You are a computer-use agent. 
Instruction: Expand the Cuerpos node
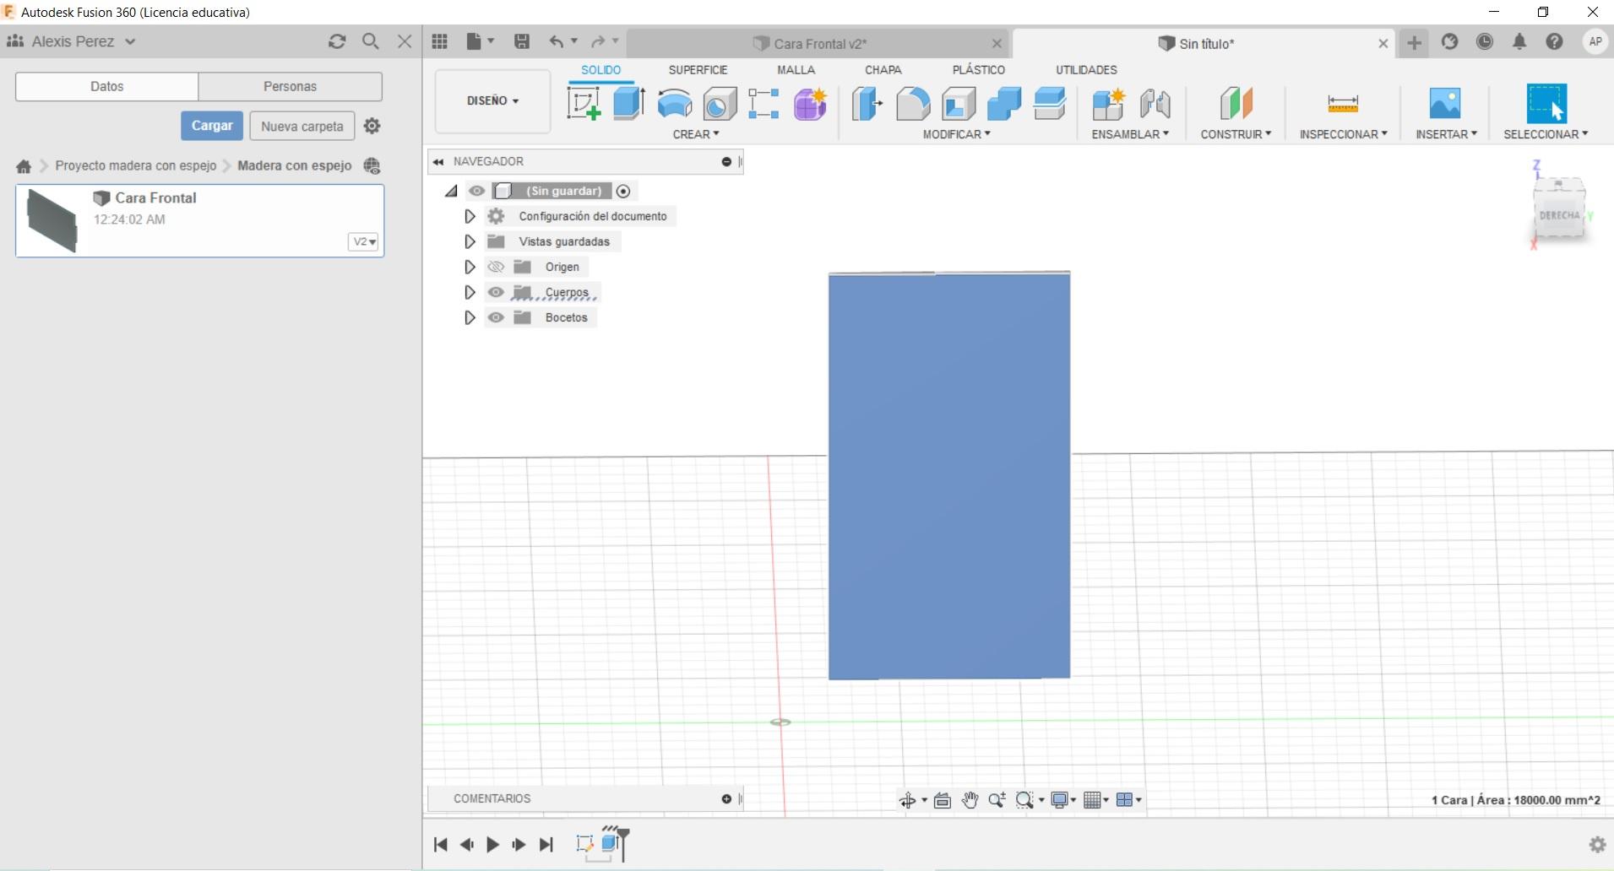click(470, 292)
